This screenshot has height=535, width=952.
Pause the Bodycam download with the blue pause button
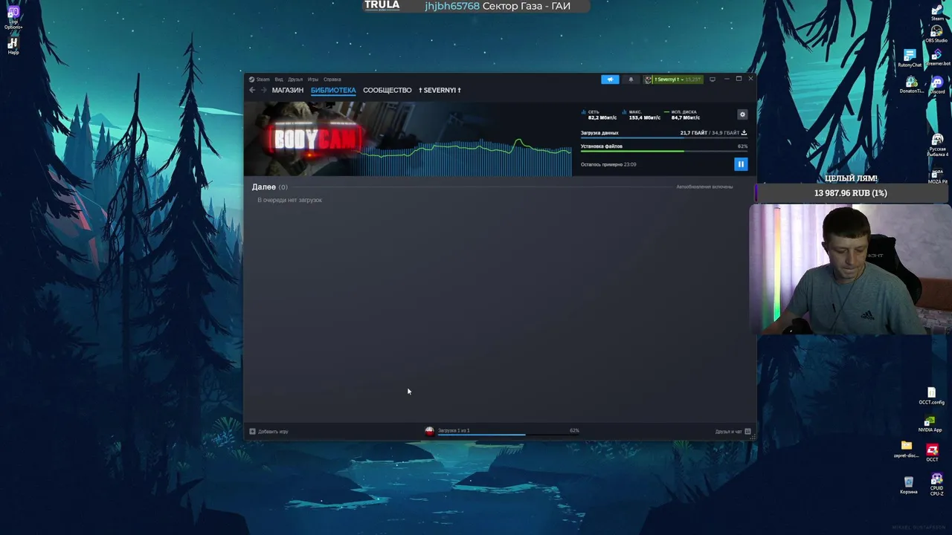(741, 164)
